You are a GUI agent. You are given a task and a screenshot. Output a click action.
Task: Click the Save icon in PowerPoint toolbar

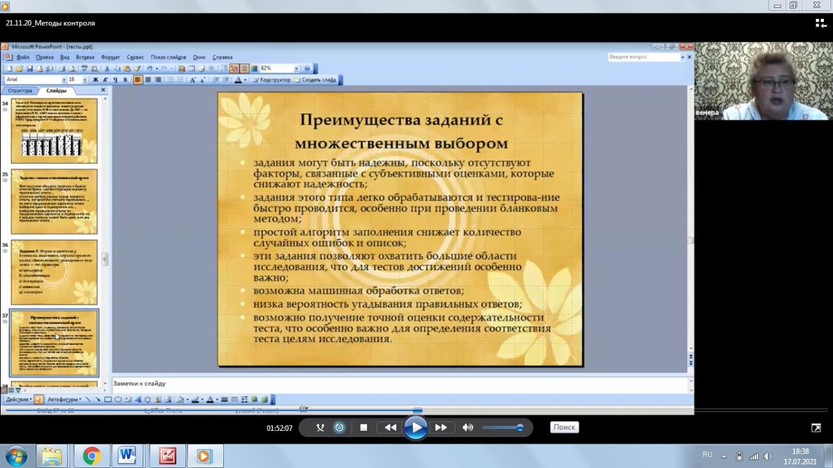pos(30,68)
